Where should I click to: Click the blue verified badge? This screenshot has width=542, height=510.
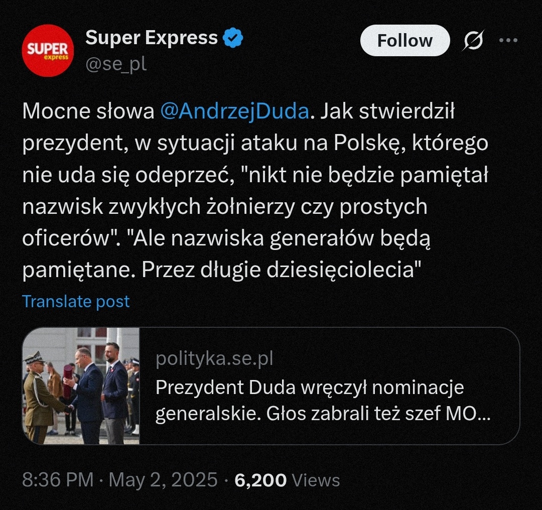pyautogui.click(x=233, y=38)
